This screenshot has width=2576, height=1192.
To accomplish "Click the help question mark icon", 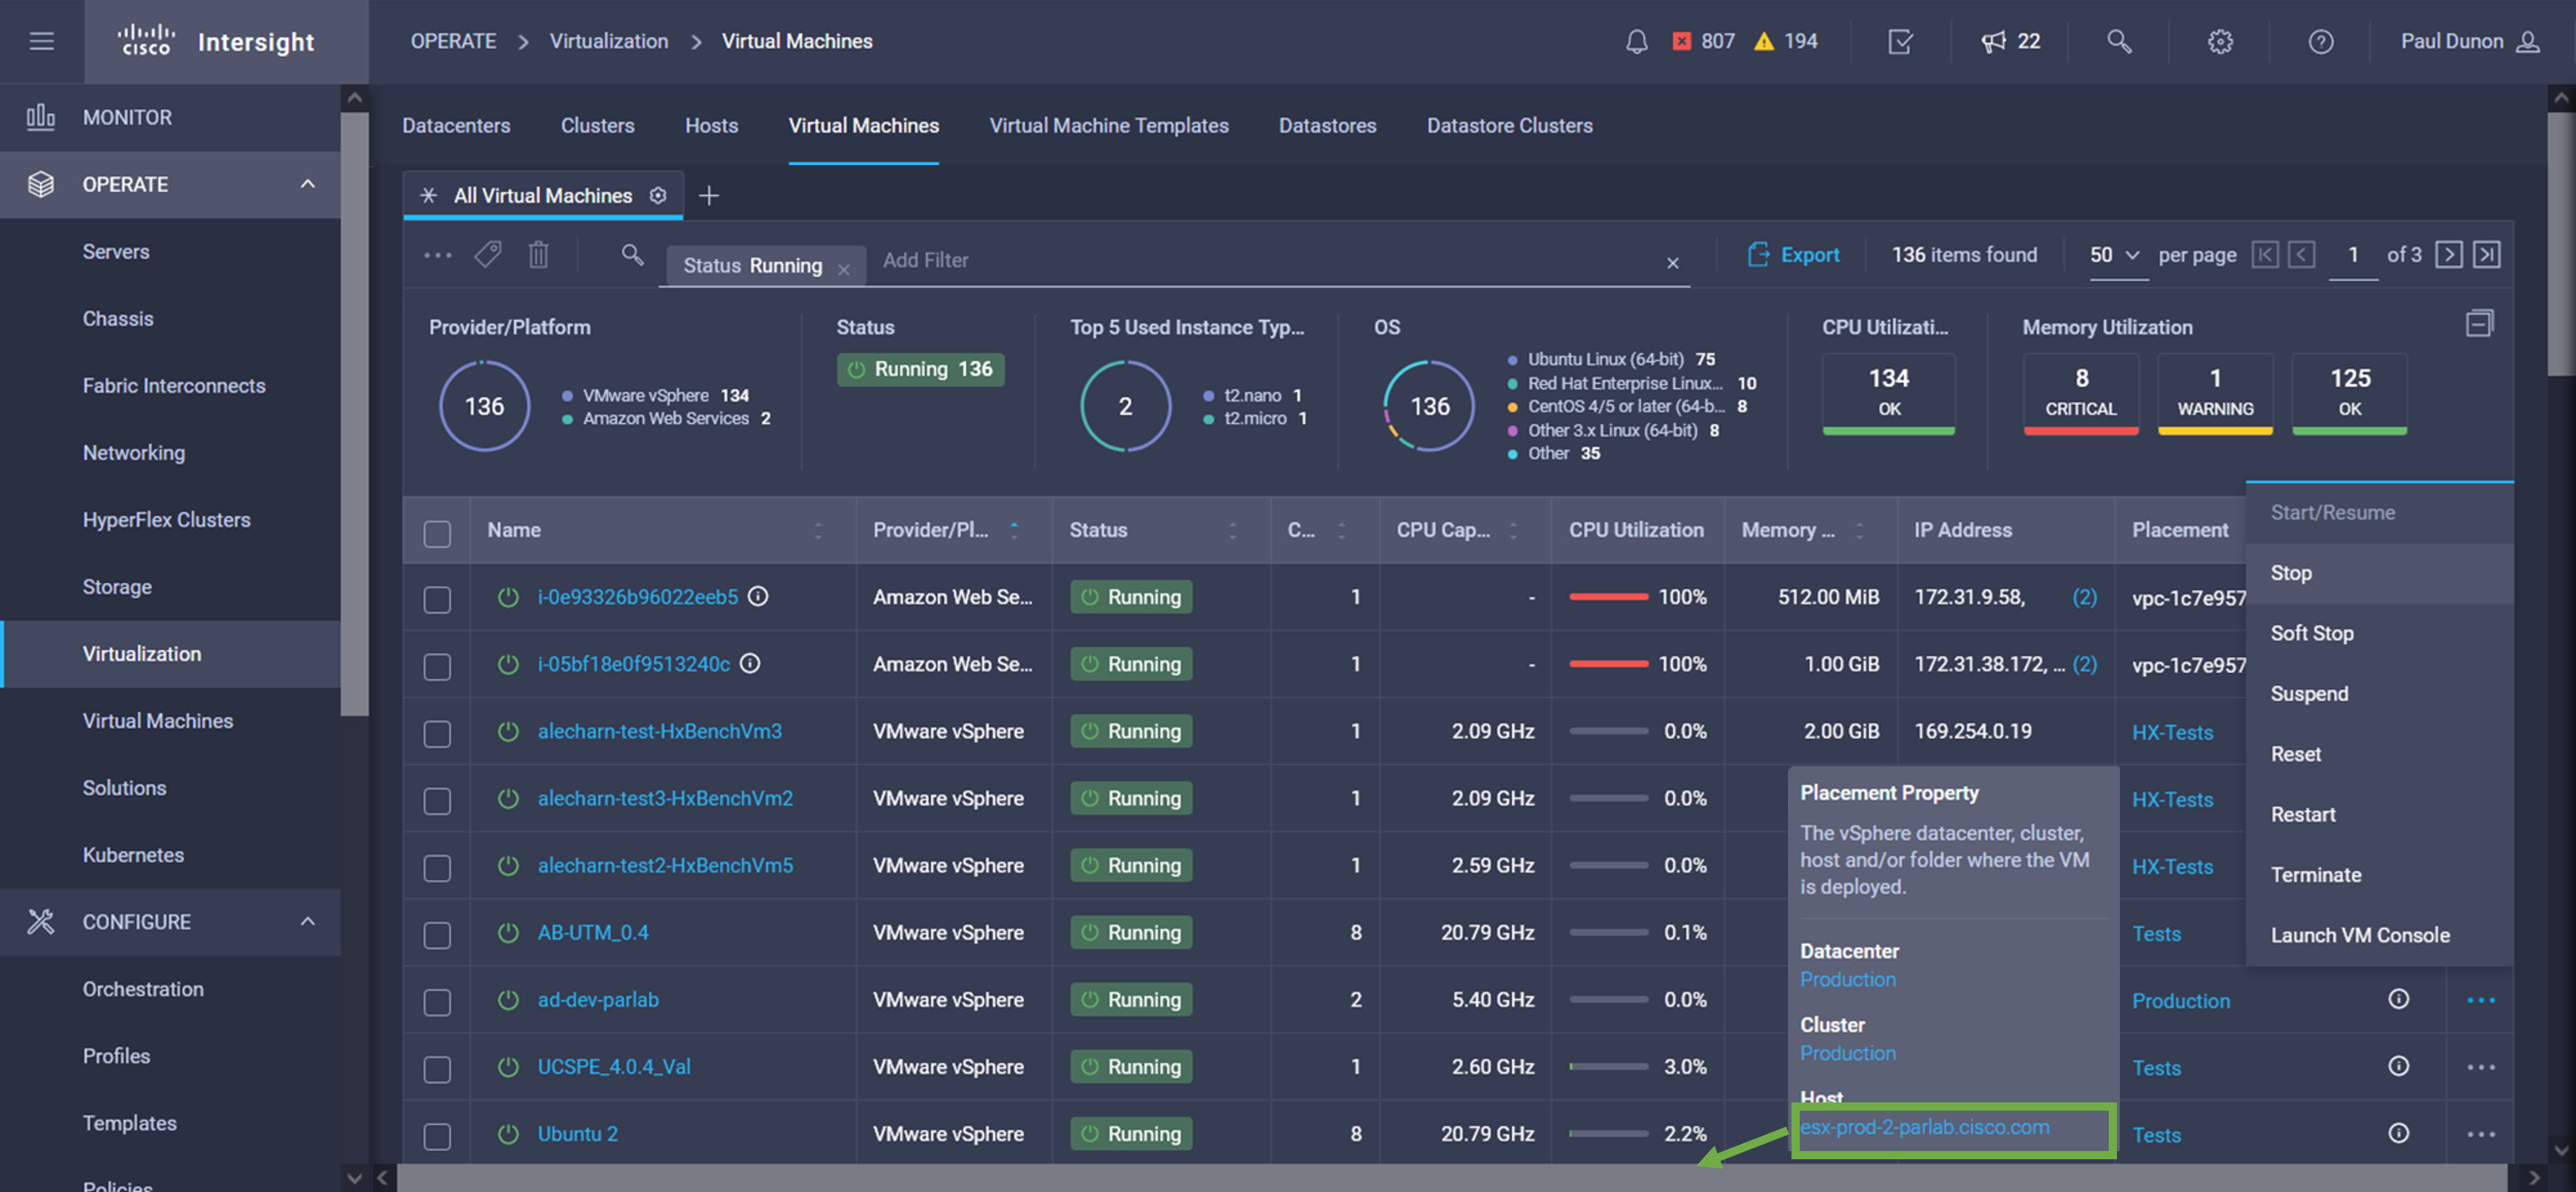I will 2320,41.
